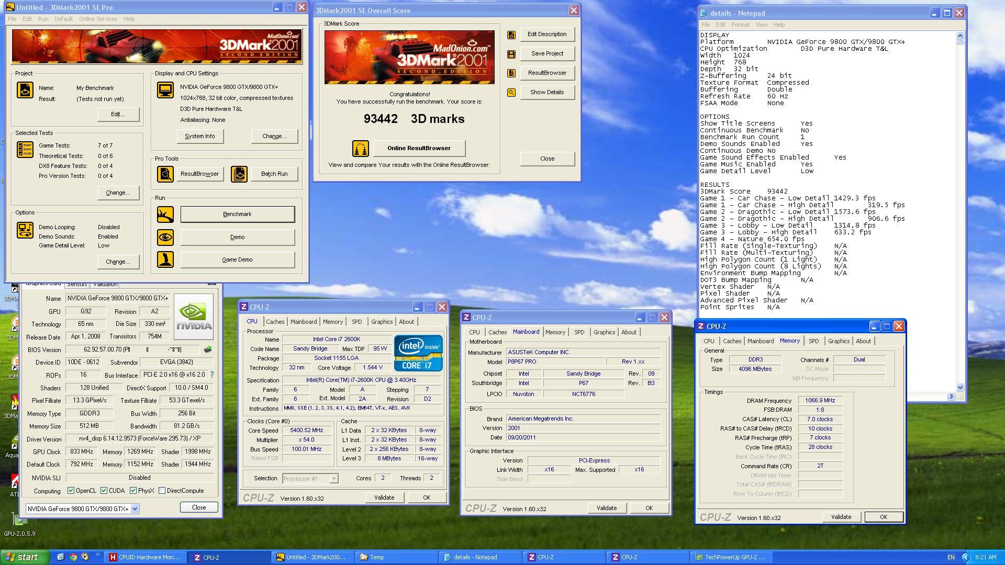Click the Project clipboard icon in 3DMark2001

25,90
